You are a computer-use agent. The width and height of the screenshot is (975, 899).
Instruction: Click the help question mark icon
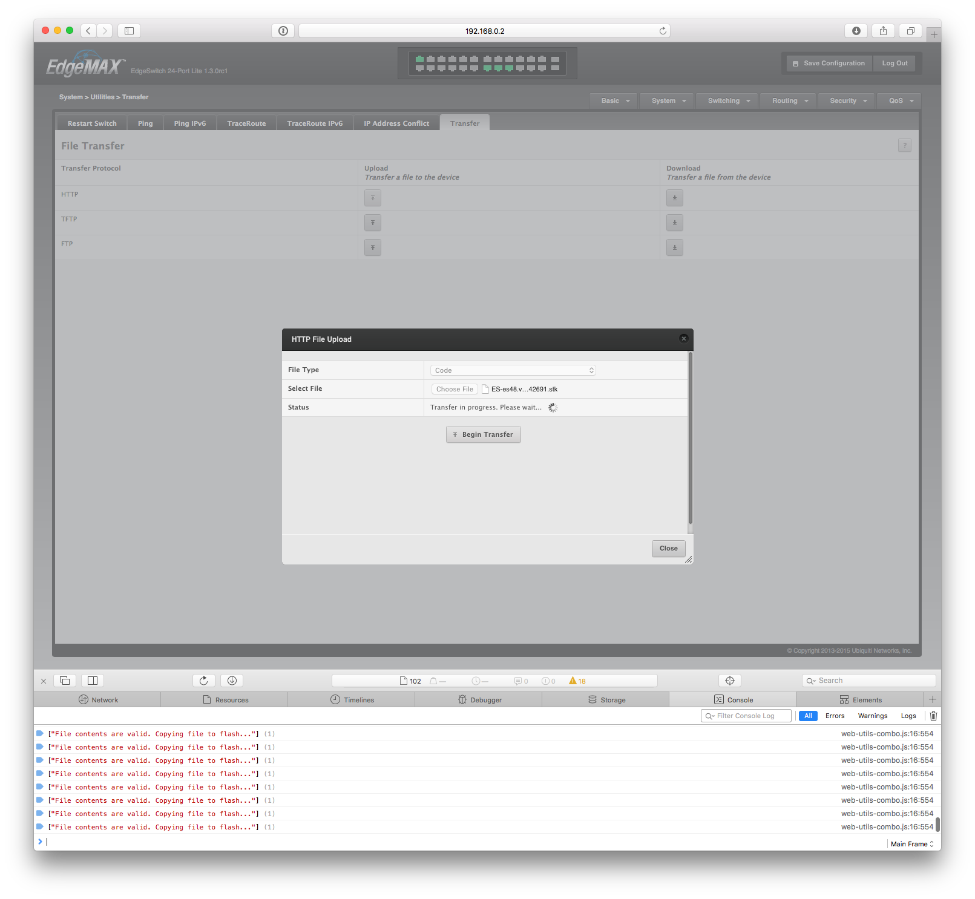[904, 145]
